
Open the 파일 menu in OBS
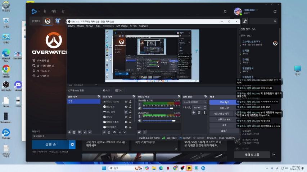pos(71,26)
